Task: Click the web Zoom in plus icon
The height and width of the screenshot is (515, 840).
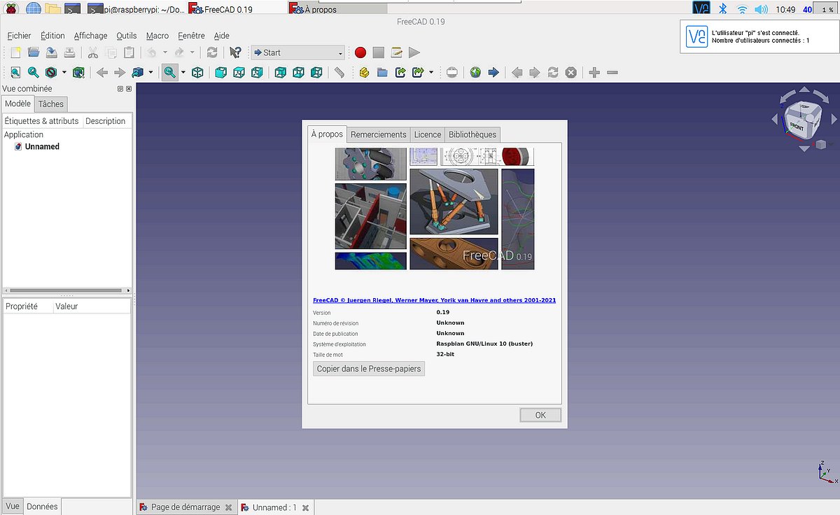Action: click(594, 72)
